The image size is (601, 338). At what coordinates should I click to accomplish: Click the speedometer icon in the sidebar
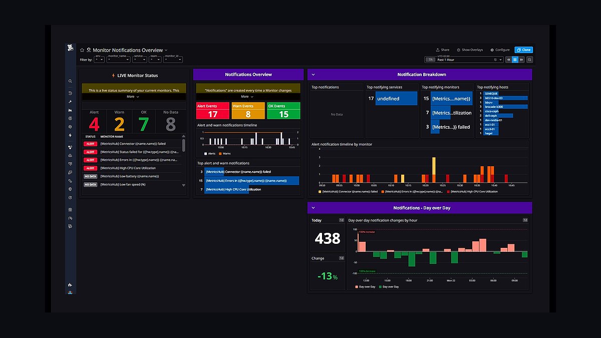(70, 218)
